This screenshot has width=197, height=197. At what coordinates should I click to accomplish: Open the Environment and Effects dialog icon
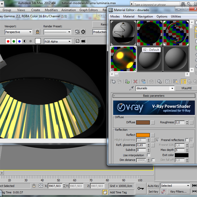[x=83, y=32]
